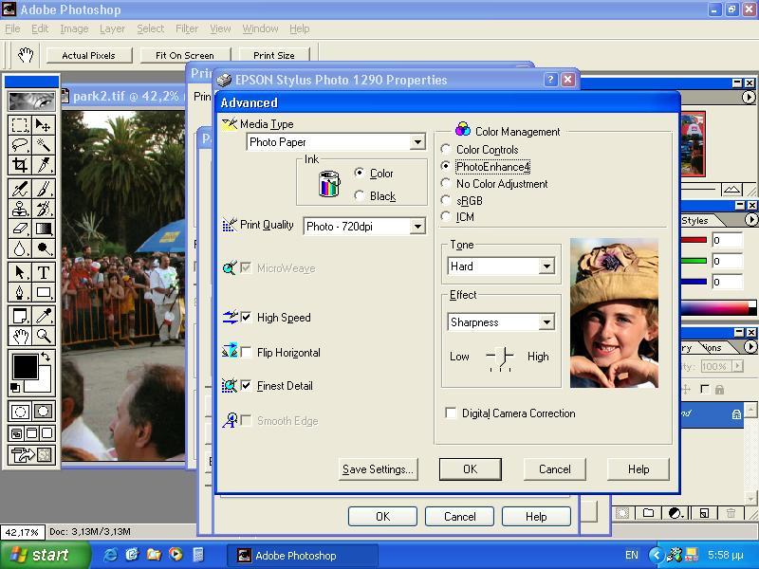Switch to the Styles panel tab
The image size is (759, 569).
pyautogui.click(x=695, y=220)
